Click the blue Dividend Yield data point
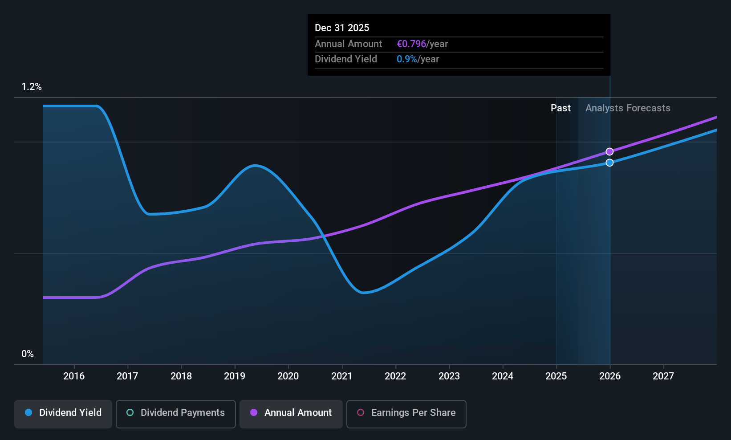Image resolution: width=731 pixels, height=440 pixels. 609,163
